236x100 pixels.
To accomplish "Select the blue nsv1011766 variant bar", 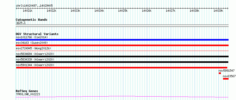I will [122, 40].
